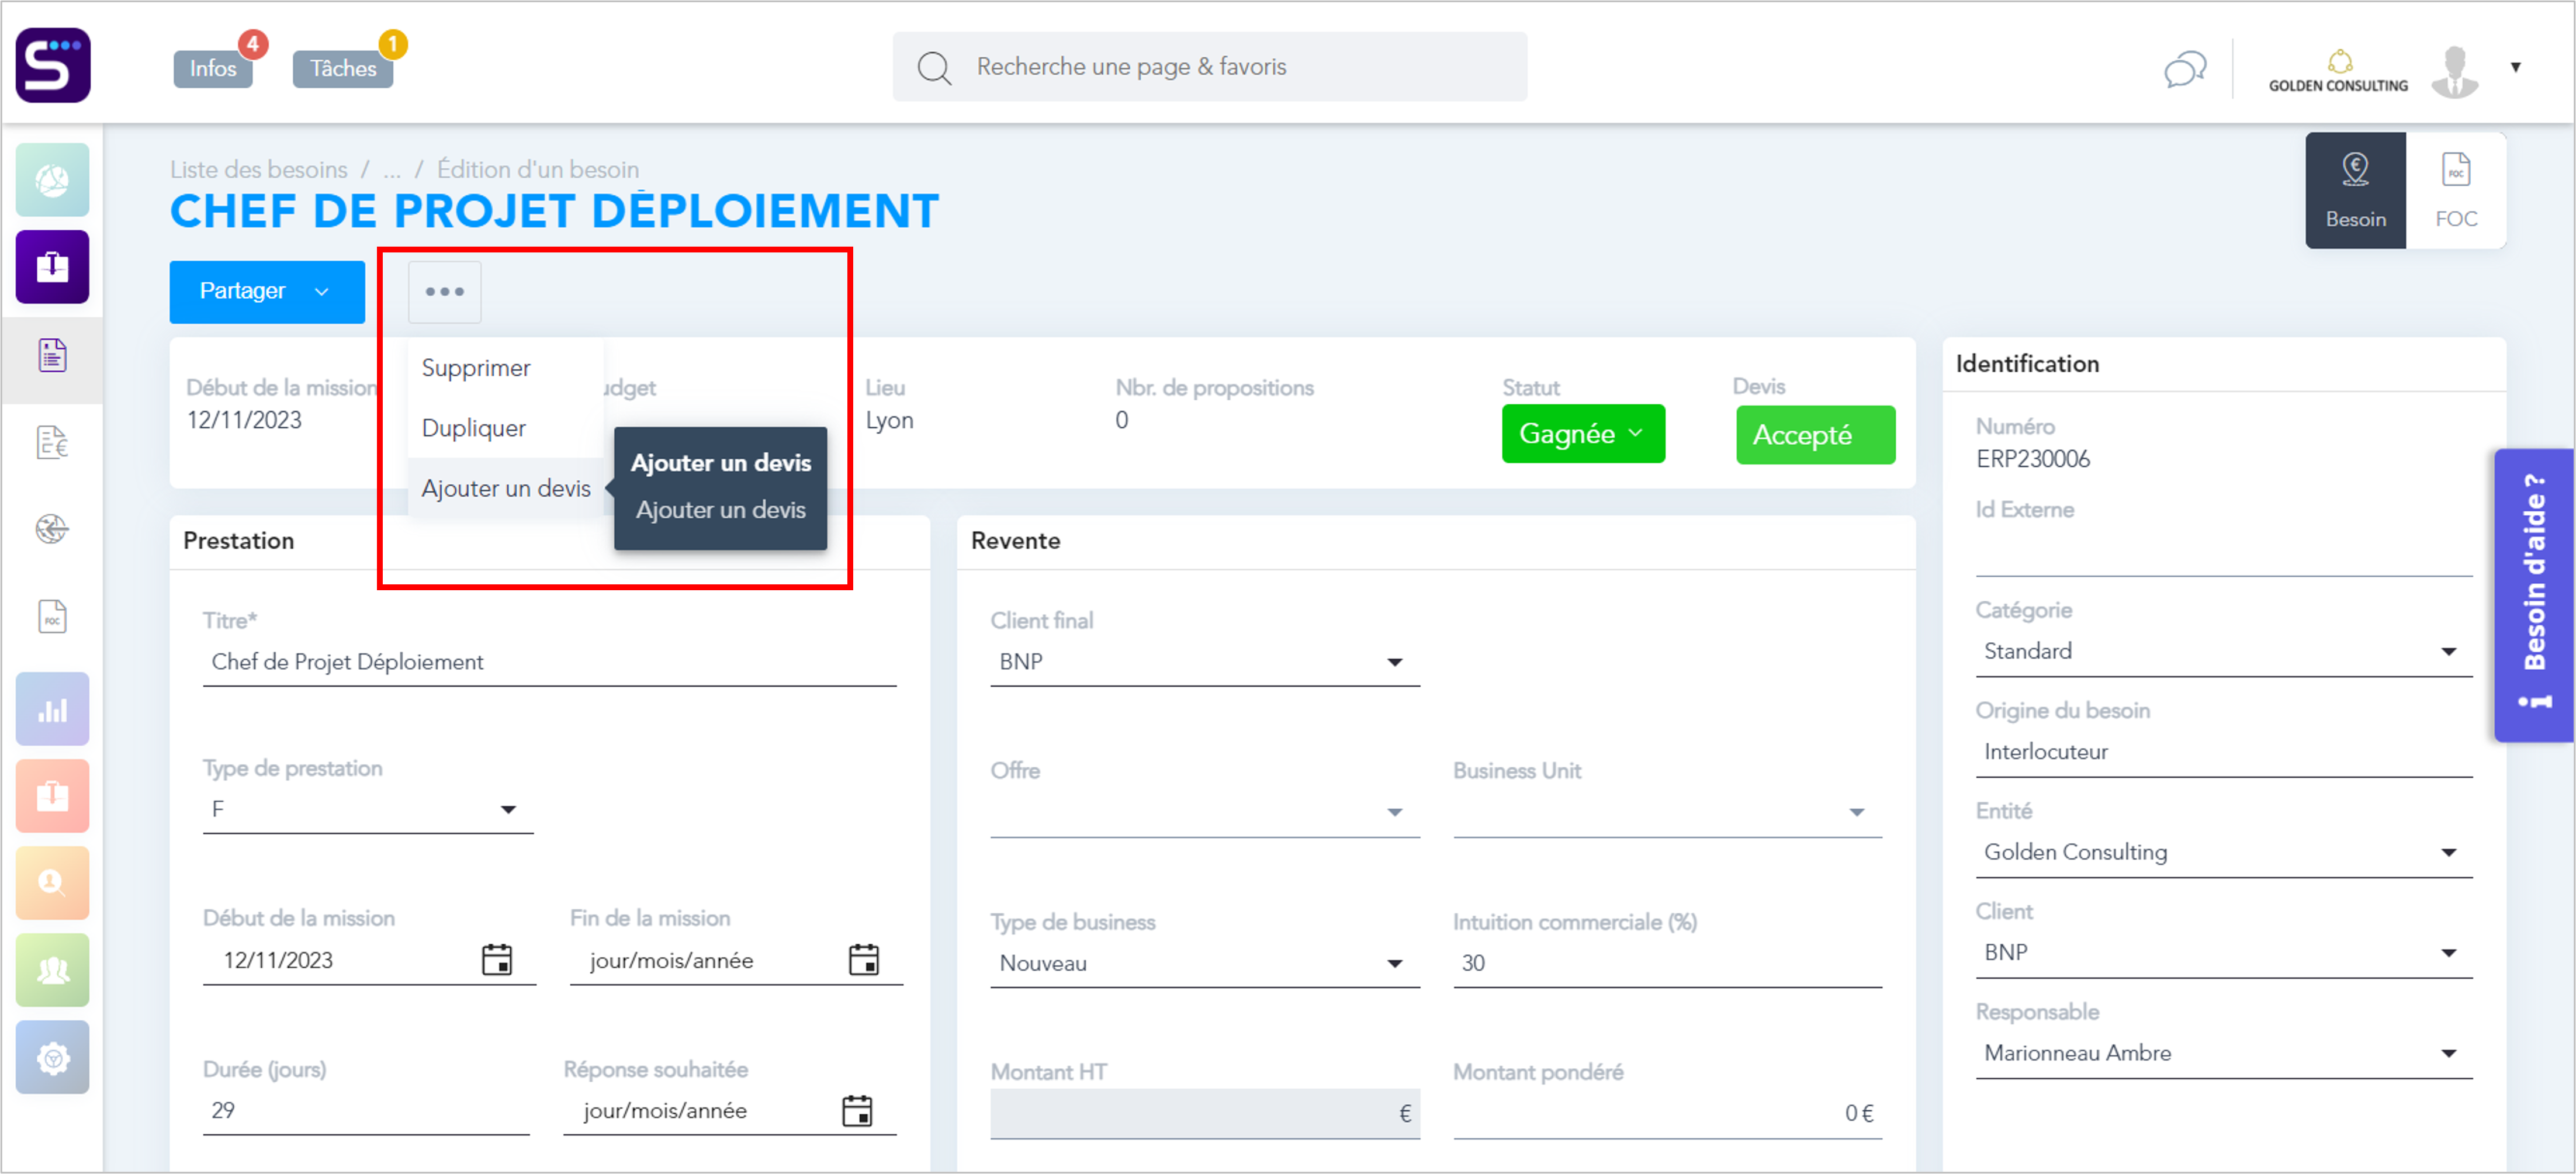Screen dimensions: 2576x1174
Task: Switch to the Besoin tab
Action: pyautogui.click(x=2355, y=190)
